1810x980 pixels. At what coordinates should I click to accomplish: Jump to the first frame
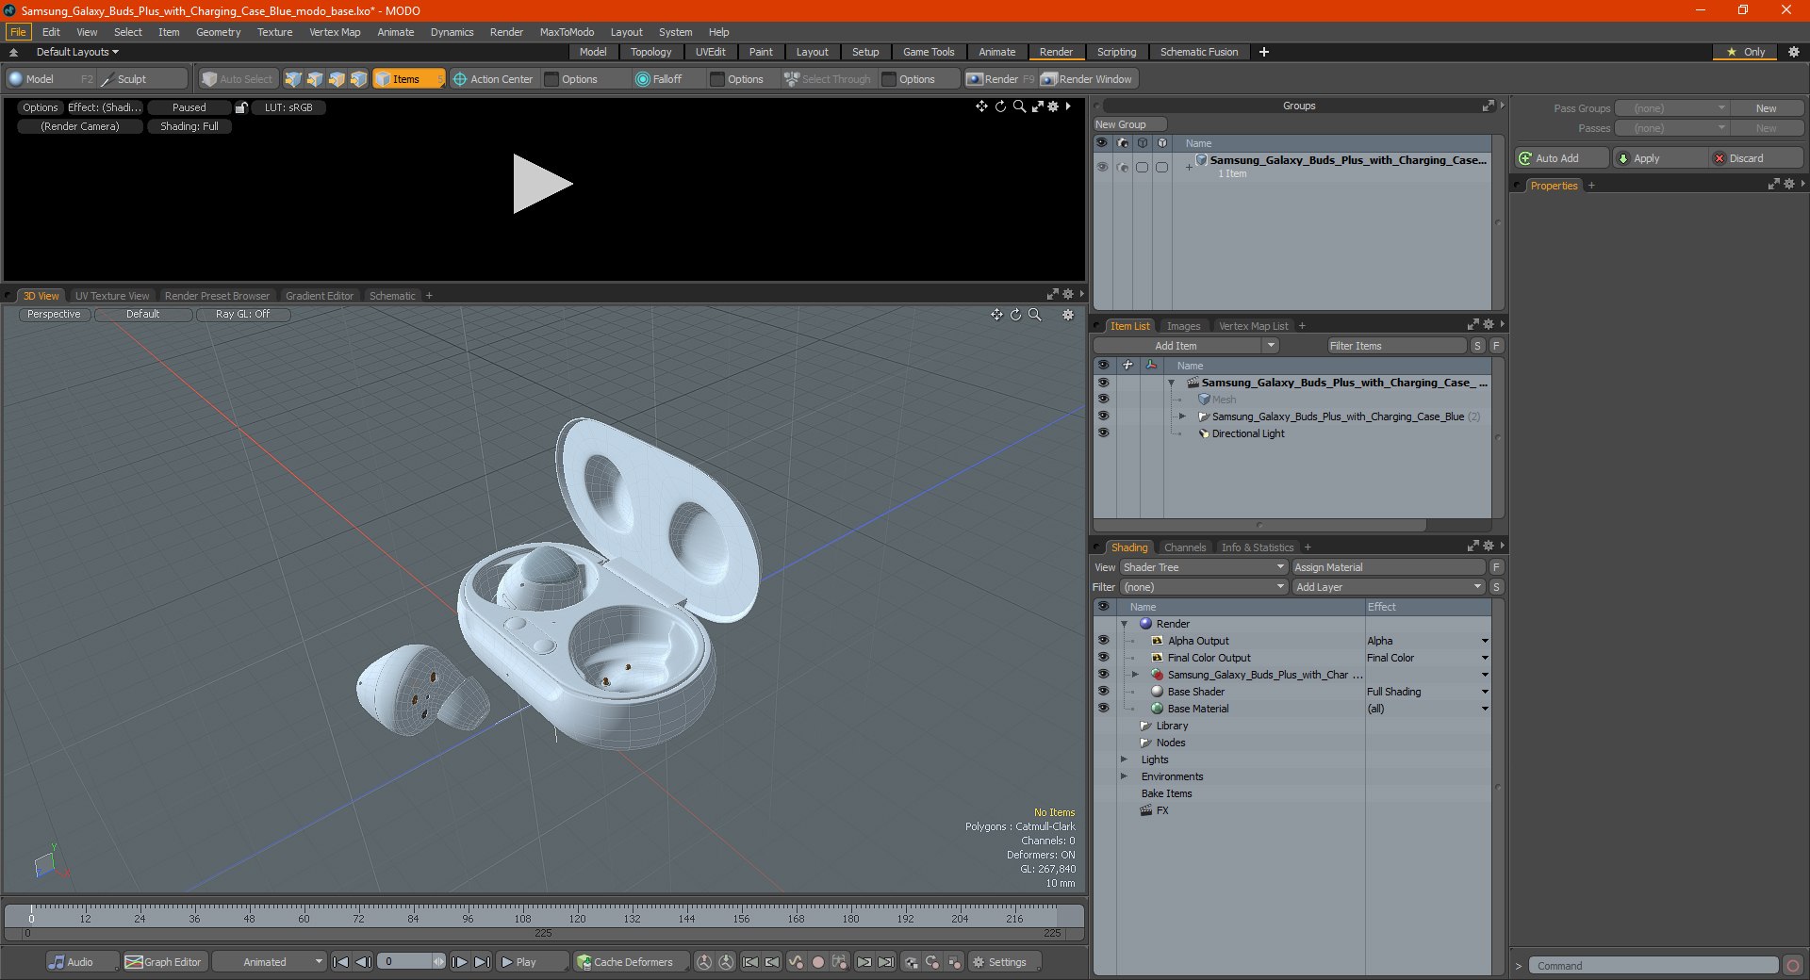pos(341,962)
